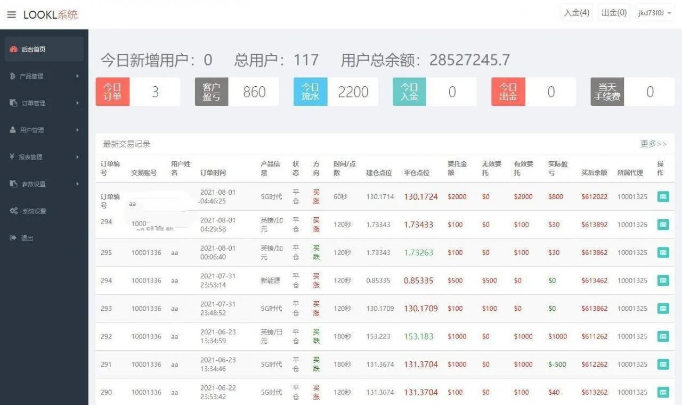Click the 订单管理 orders icon in sidebar
The image size is (682, 405).
click(x=12, y=103)
